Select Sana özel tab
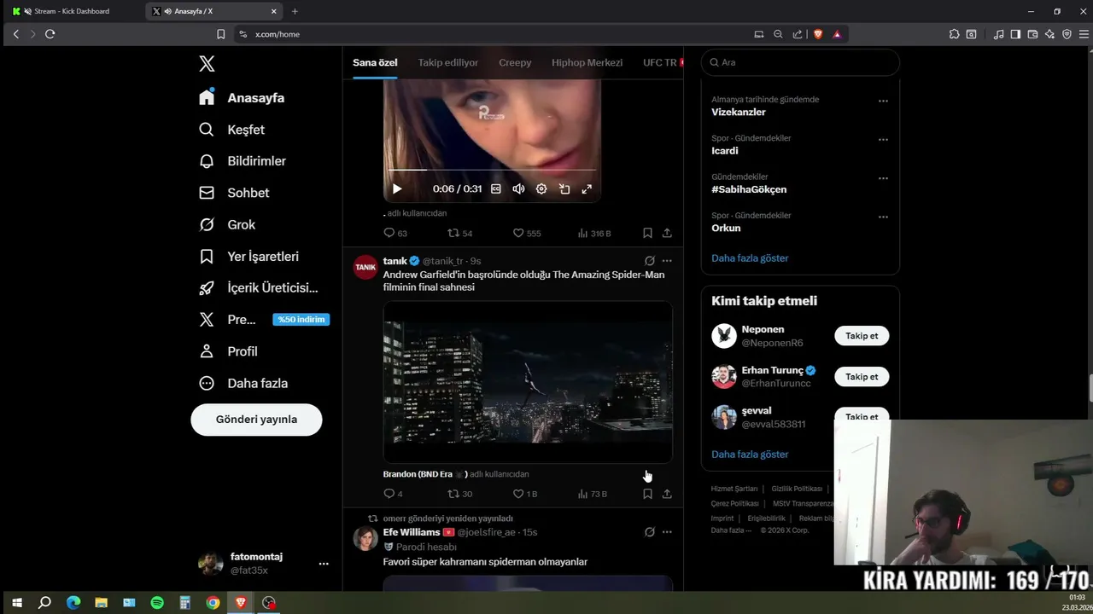The image size is (1093, 614). pyautogui.click(x=375, y=62)
